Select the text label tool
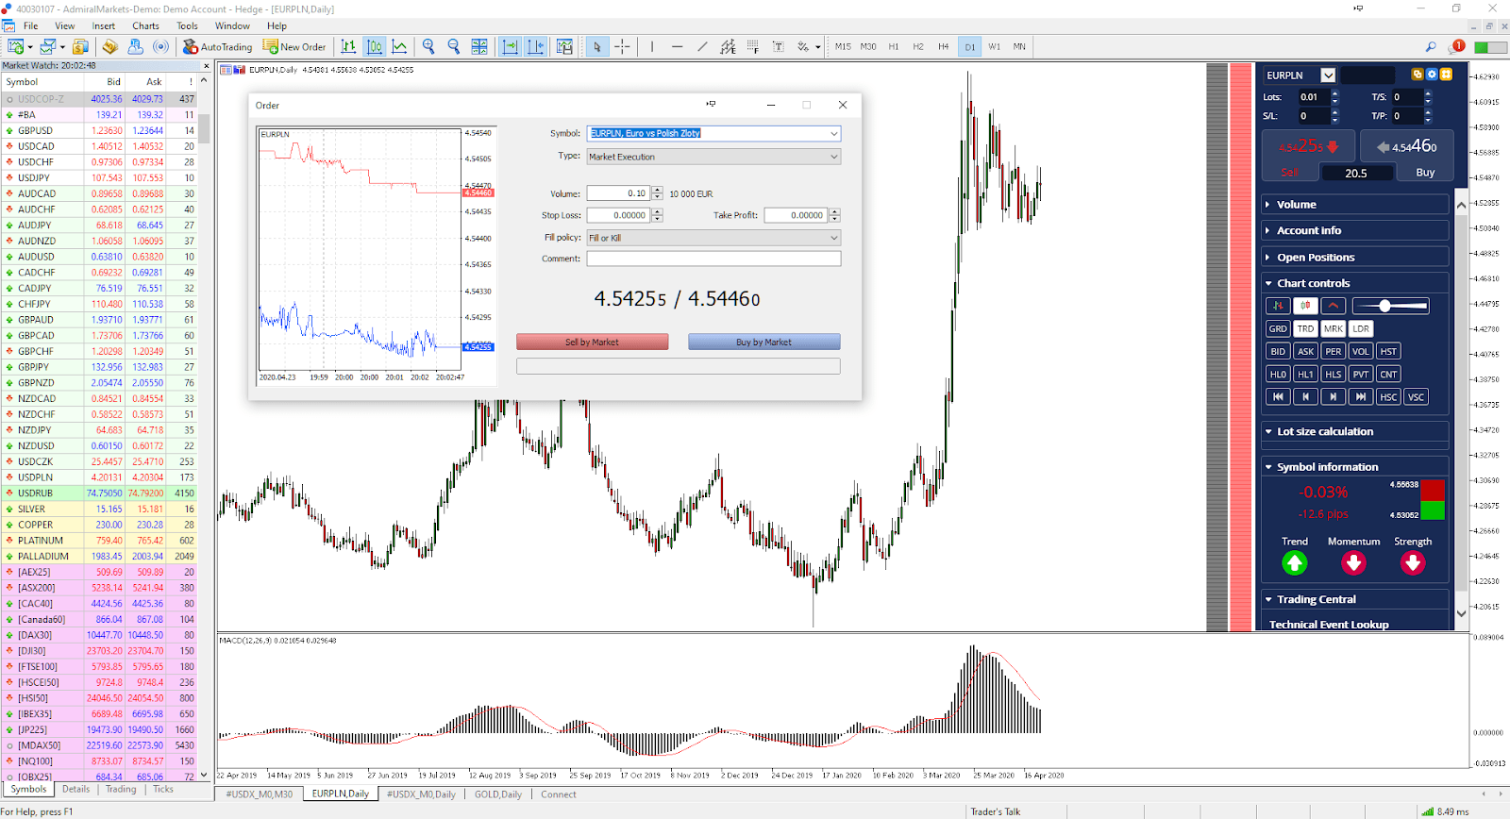This screenshot has width=1510, height=819. point(778,46)
